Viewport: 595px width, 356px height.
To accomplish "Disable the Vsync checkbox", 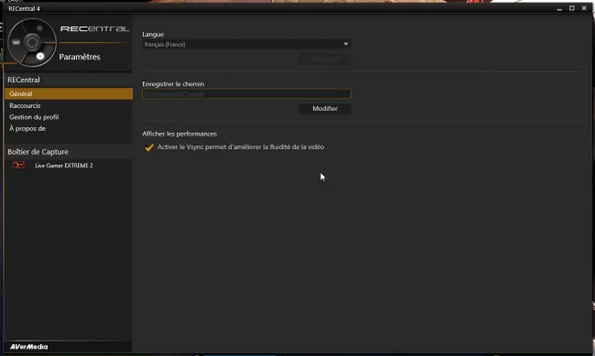I will (149, 147).
